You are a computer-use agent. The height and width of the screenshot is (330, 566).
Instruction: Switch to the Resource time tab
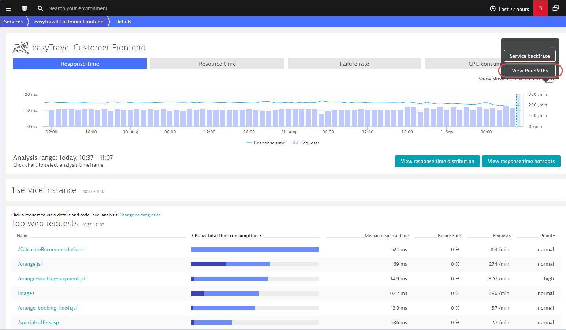(x=217, y=64)
